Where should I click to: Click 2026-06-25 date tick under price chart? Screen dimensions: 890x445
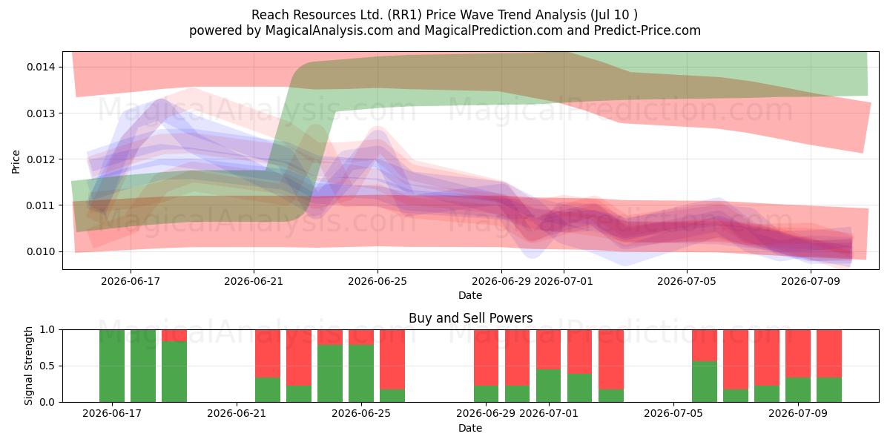tap(378, 281)
